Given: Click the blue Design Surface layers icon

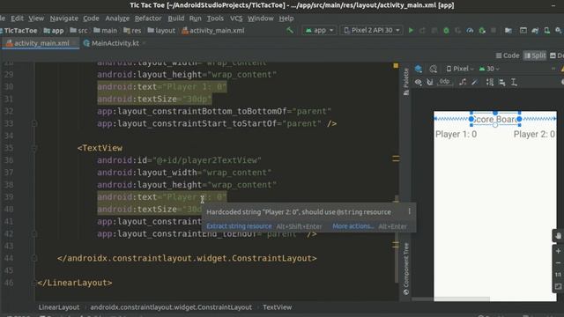Looking at the screenshot, I should (419, 69).
